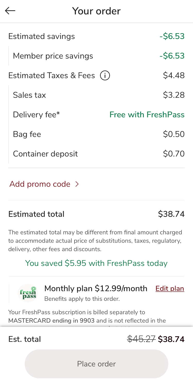Tap the MASTERCARD ending in 9903 text
Viewport: 193px width, 385px height.
coord(51,321)
